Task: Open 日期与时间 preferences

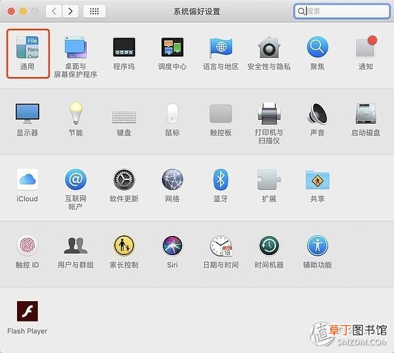Action: pyautogui.click(x=221, y=252)
